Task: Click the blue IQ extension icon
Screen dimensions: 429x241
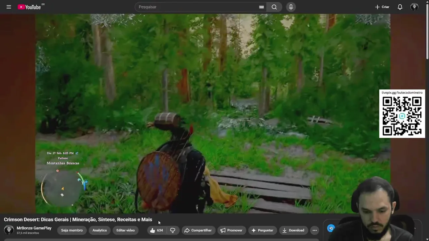Action: (331, 228)
